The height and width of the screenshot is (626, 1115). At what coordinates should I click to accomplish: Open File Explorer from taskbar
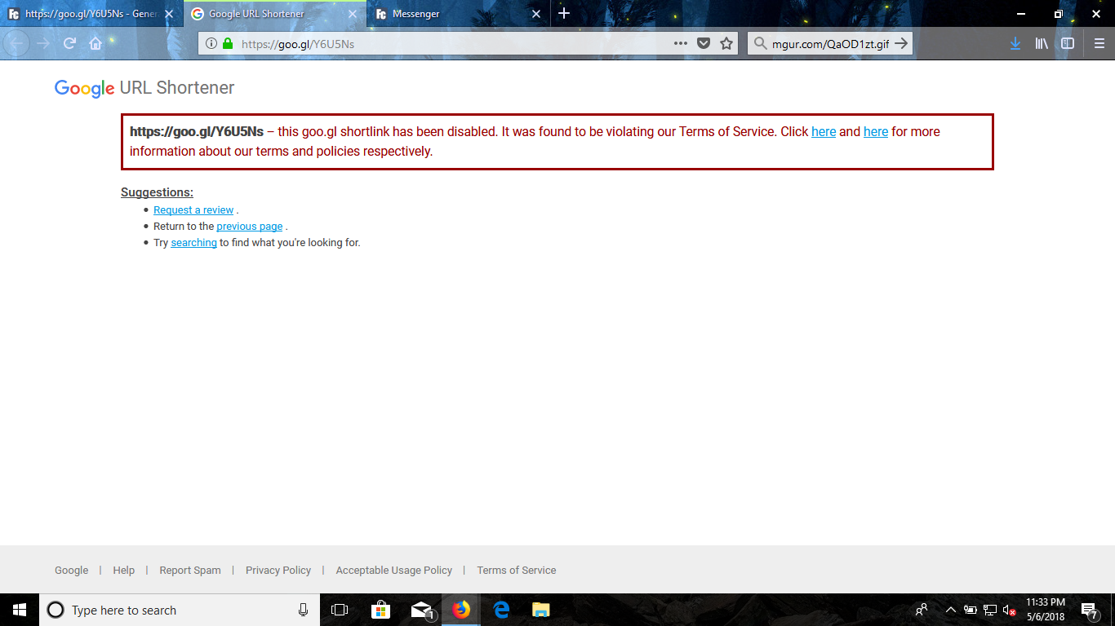pyautogui.click(x=541, y=610)
